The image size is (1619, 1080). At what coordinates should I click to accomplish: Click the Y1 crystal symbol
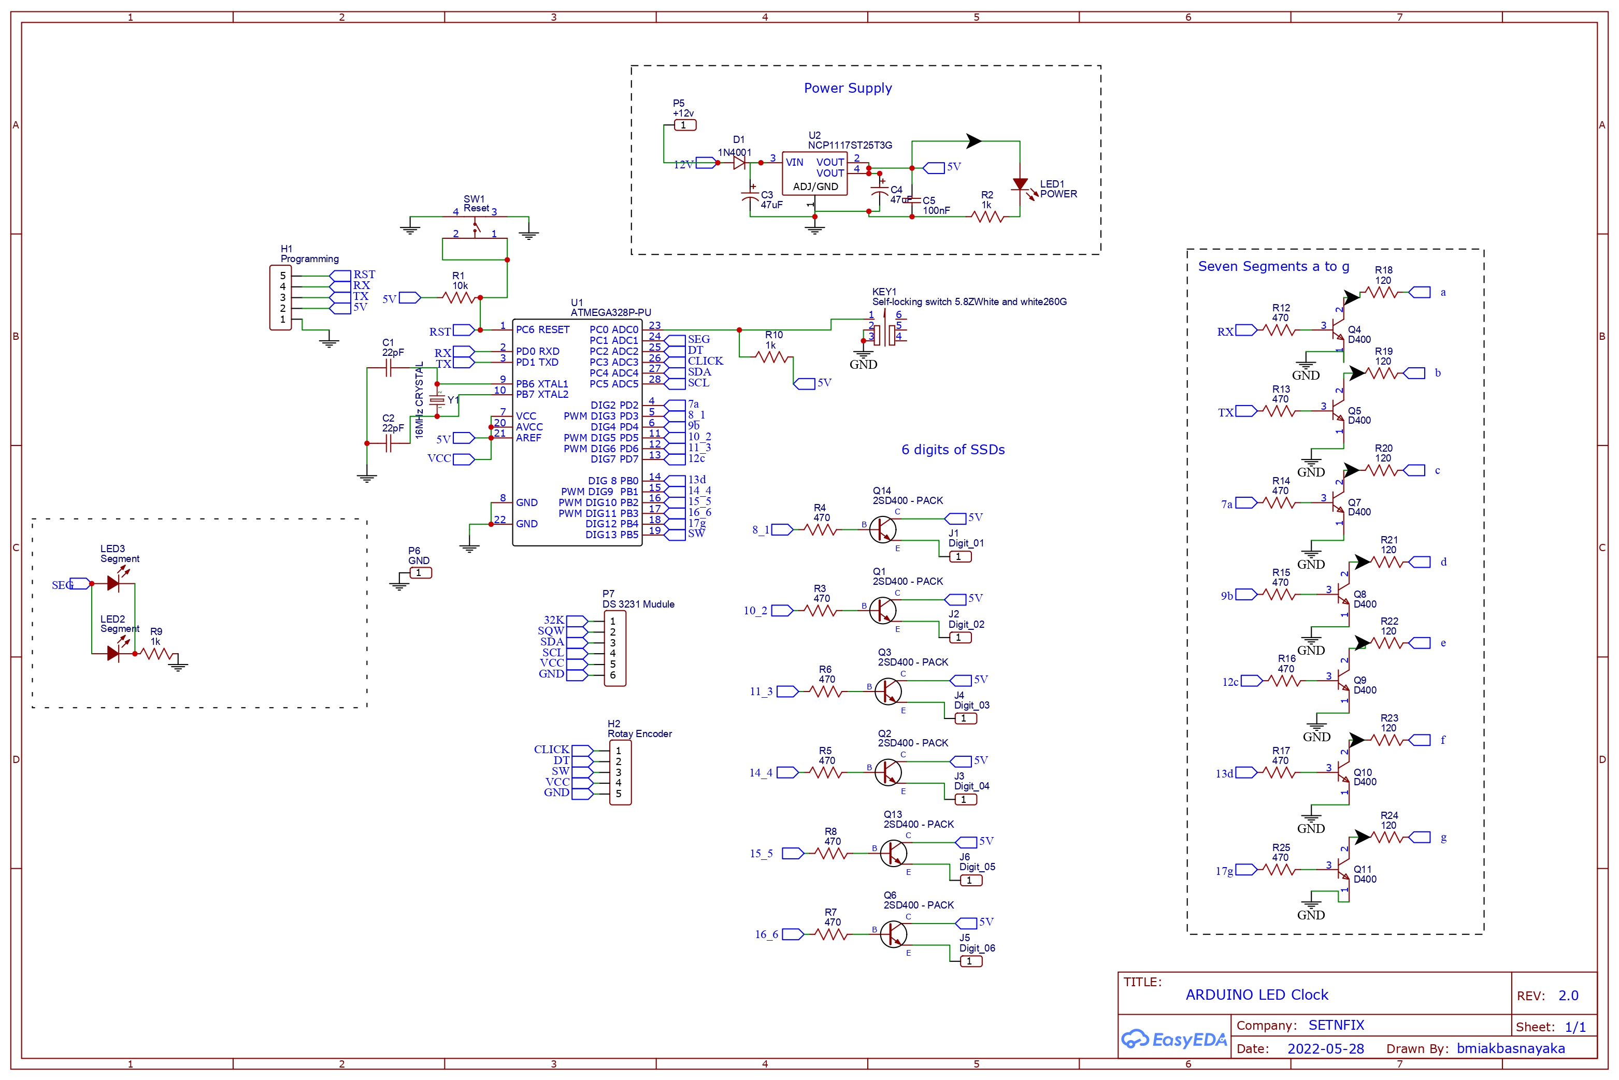[x=437, y=400]
